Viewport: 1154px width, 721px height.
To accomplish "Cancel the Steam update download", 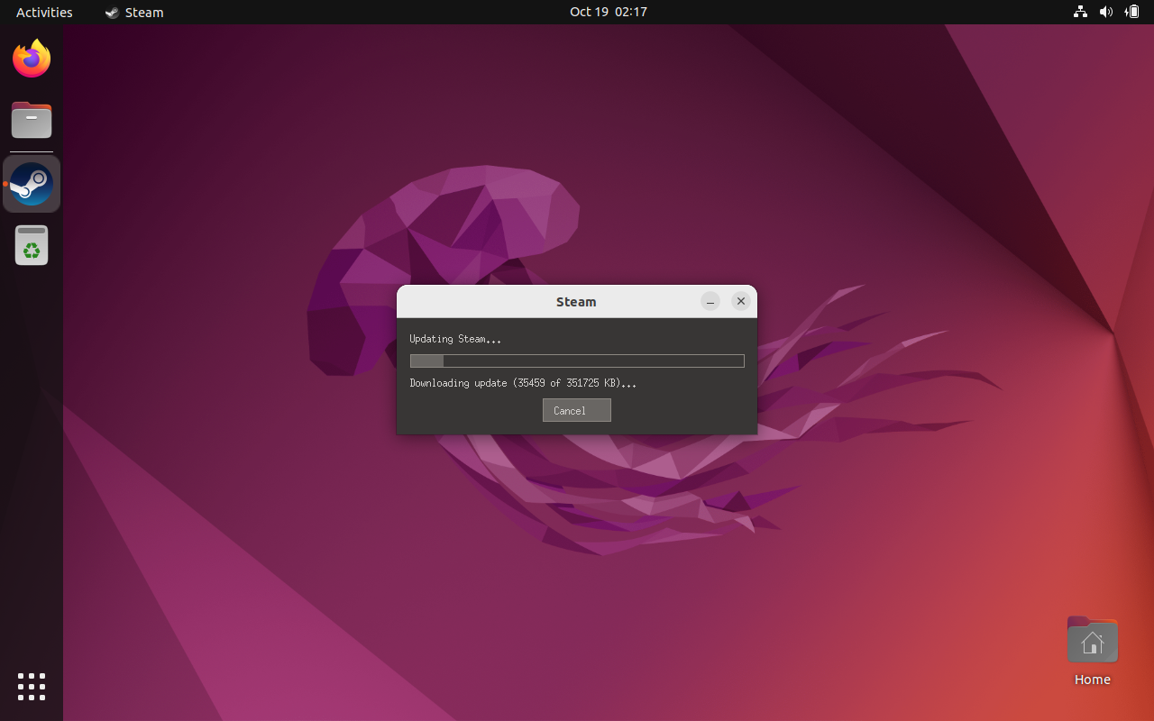I will click(x=577, y=410).
